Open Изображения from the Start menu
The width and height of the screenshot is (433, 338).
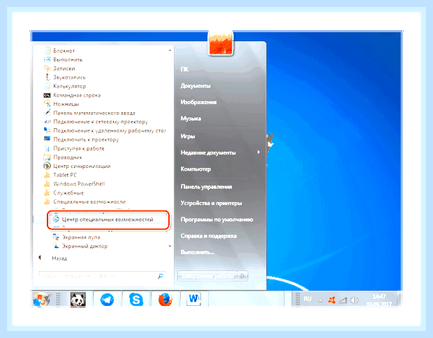pyautogui.click(x=198, y=102)
